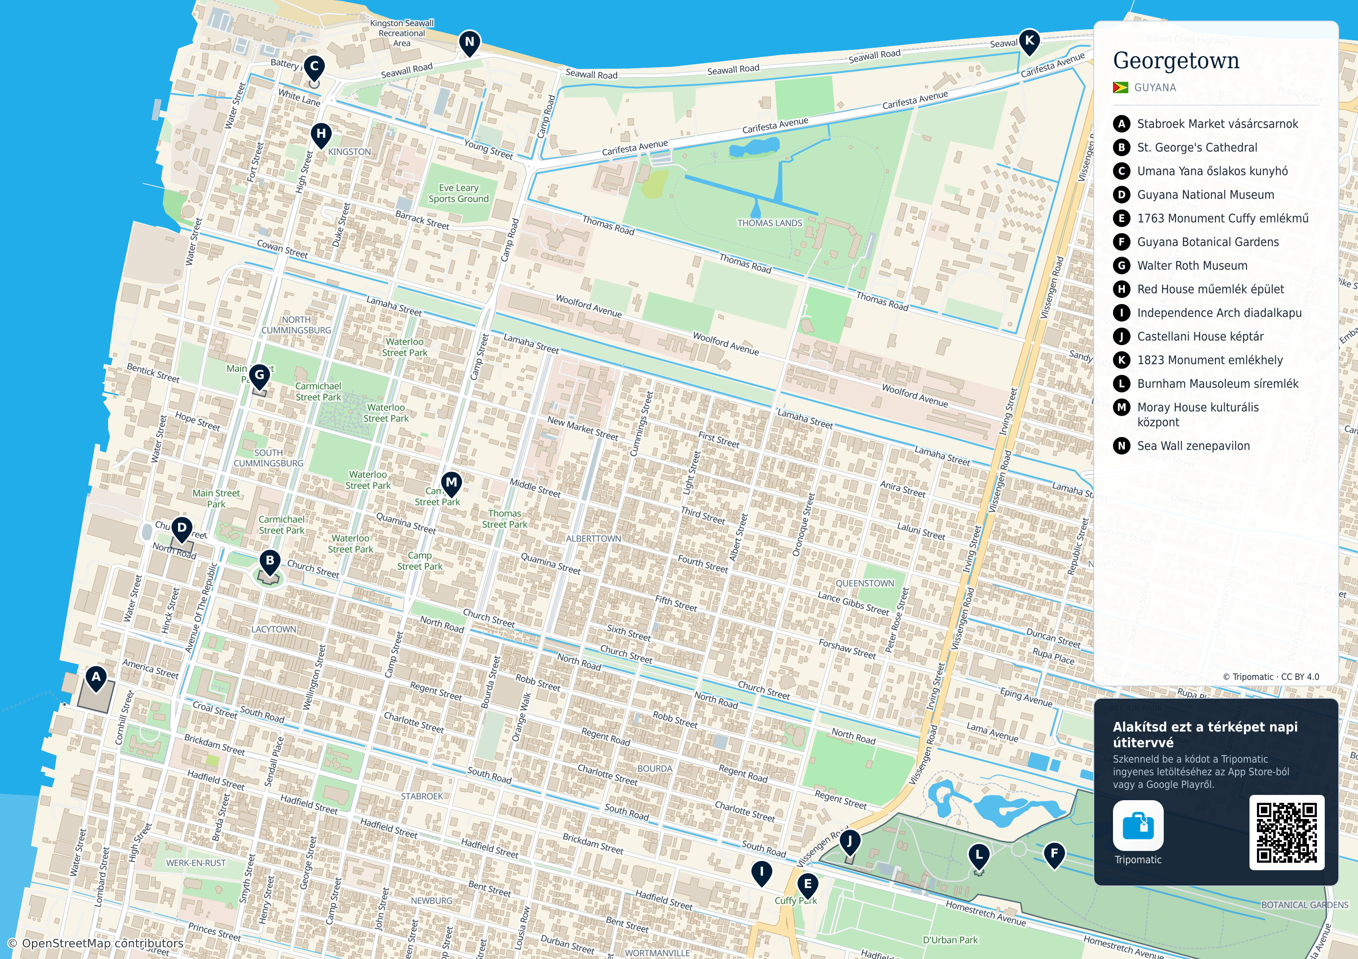Click the Georgetown title heading

[x=1176, y=60]
